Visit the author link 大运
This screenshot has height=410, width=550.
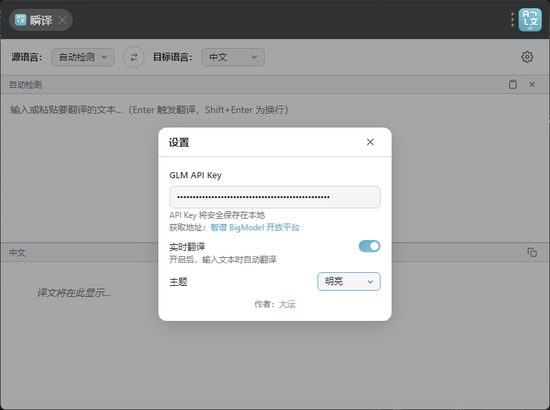287,304
